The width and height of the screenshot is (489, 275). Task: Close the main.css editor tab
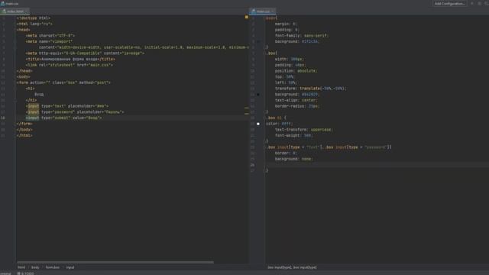click(x=273, y=11)
